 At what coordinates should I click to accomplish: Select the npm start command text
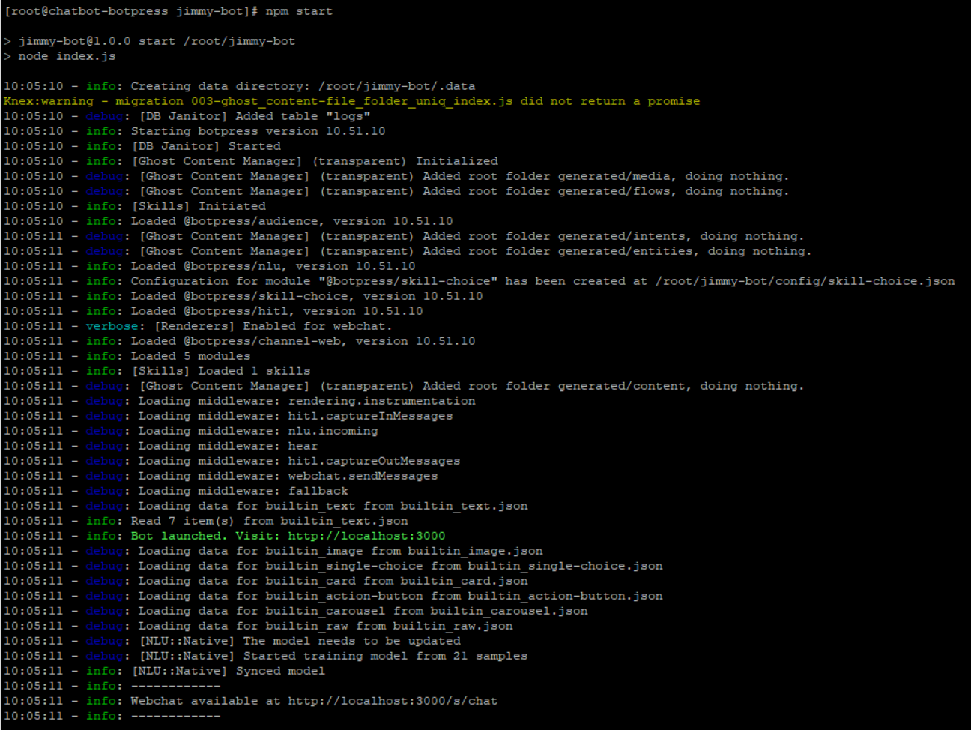298,11
